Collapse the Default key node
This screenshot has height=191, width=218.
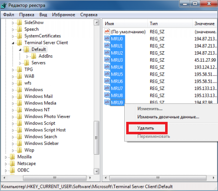pos(20,50)
